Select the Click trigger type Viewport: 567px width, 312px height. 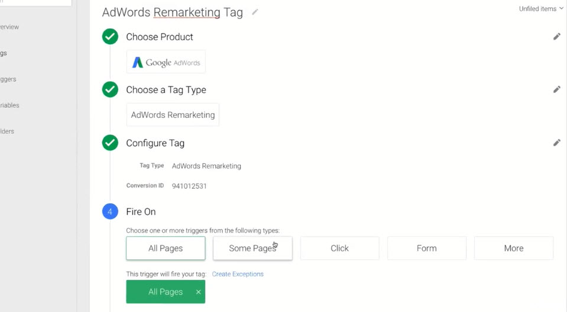[339, 248]
